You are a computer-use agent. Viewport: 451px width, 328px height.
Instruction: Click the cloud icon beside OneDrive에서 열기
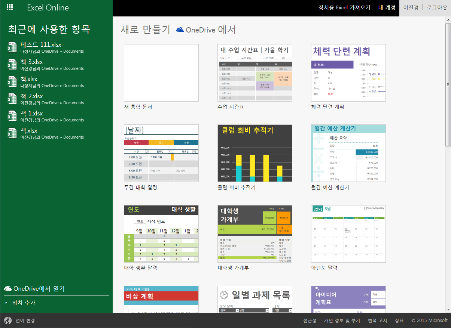[8, 288]
